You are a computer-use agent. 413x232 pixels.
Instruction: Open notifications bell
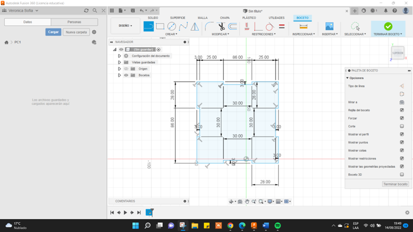pos(385,11)
